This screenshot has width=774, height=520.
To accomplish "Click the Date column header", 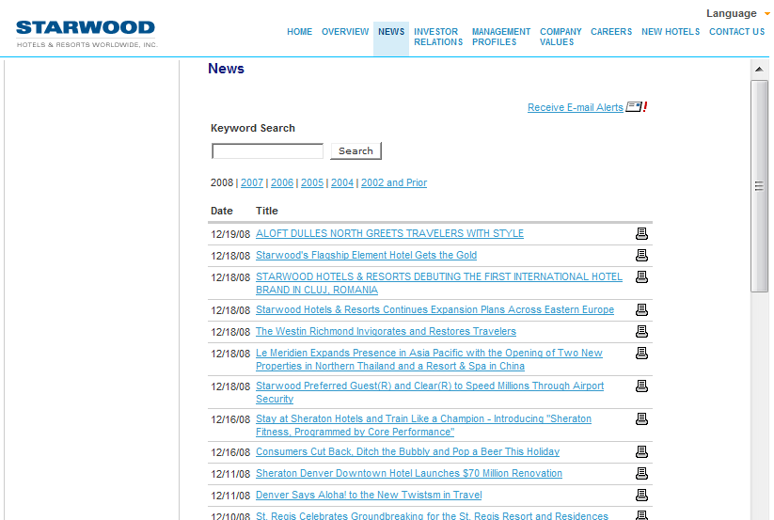I will (x=222, y=212).
